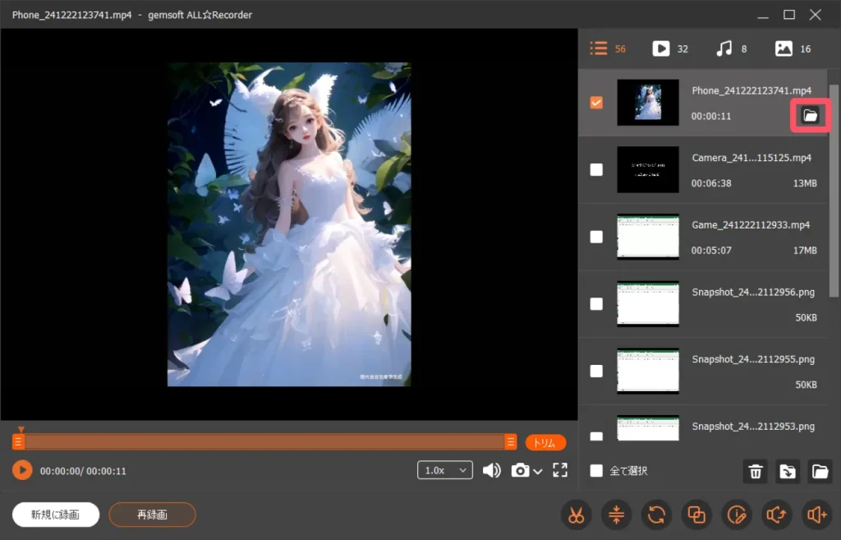The width and height of the screenshot is (841, 540).
Task: Open the media info edit tool
Action: coord(737,515)
